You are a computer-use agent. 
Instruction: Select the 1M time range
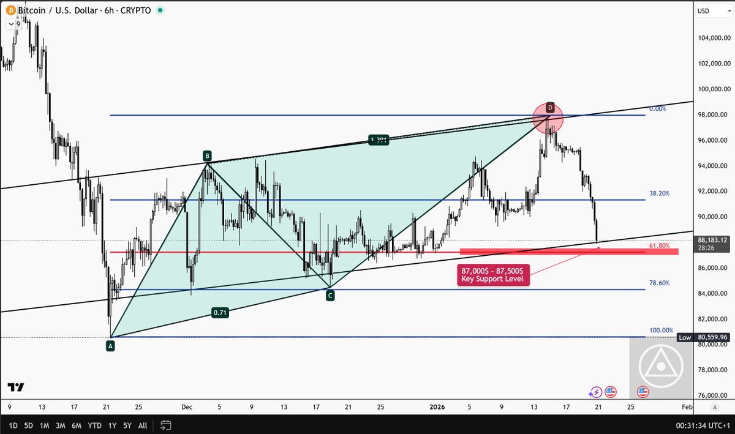point(44,425)
